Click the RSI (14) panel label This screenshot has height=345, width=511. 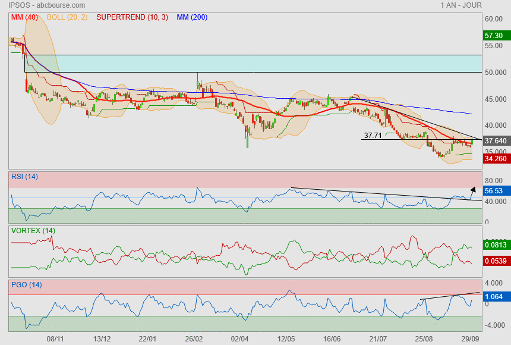coord(24,176)
